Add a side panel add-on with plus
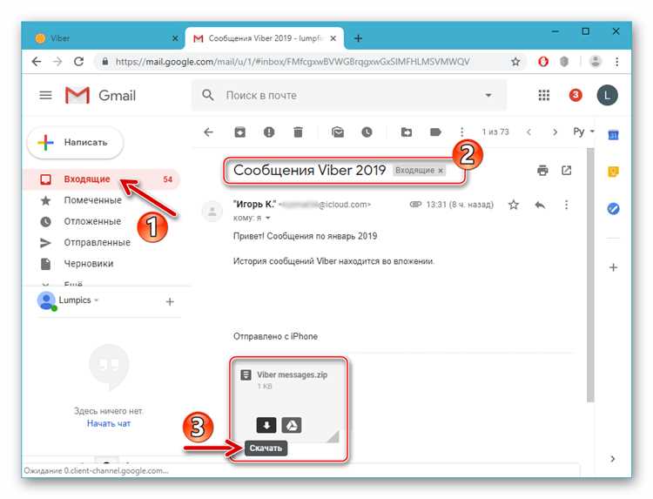 [613, 267]
